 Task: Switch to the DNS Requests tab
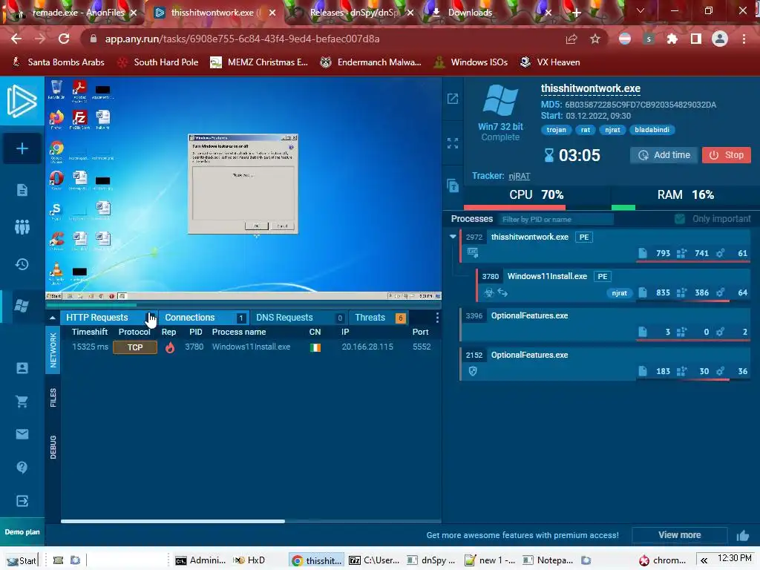(299, 318)
